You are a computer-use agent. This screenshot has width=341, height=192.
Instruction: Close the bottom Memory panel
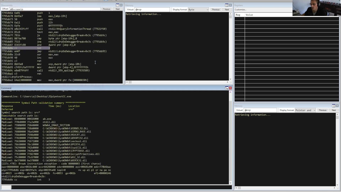337,106
